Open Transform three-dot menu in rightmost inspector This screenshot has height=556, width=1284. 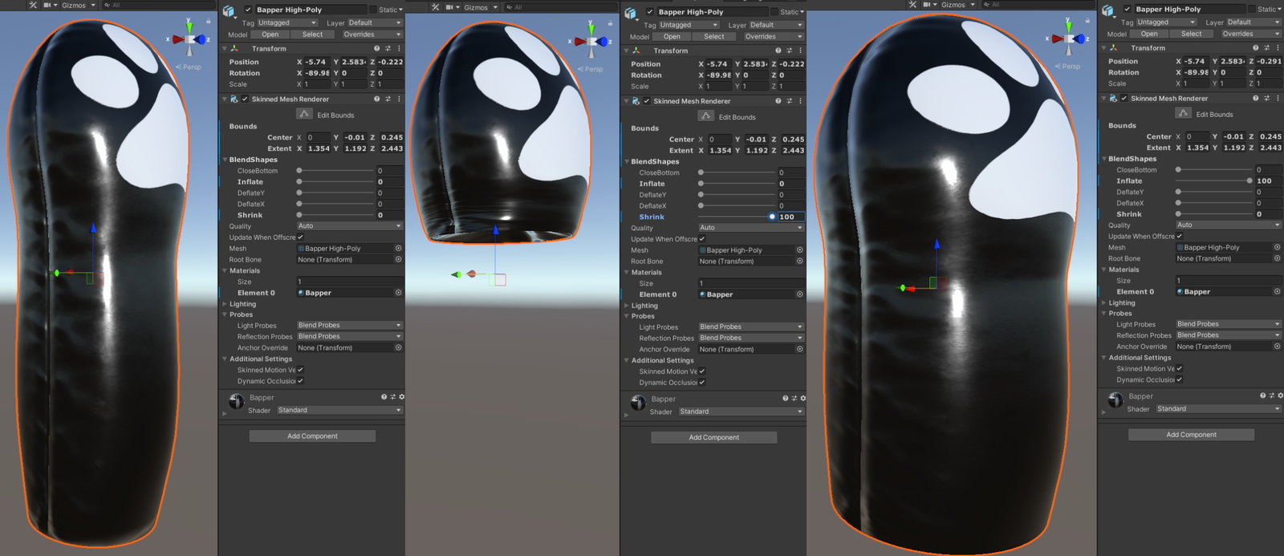(x=1278, y=48)
